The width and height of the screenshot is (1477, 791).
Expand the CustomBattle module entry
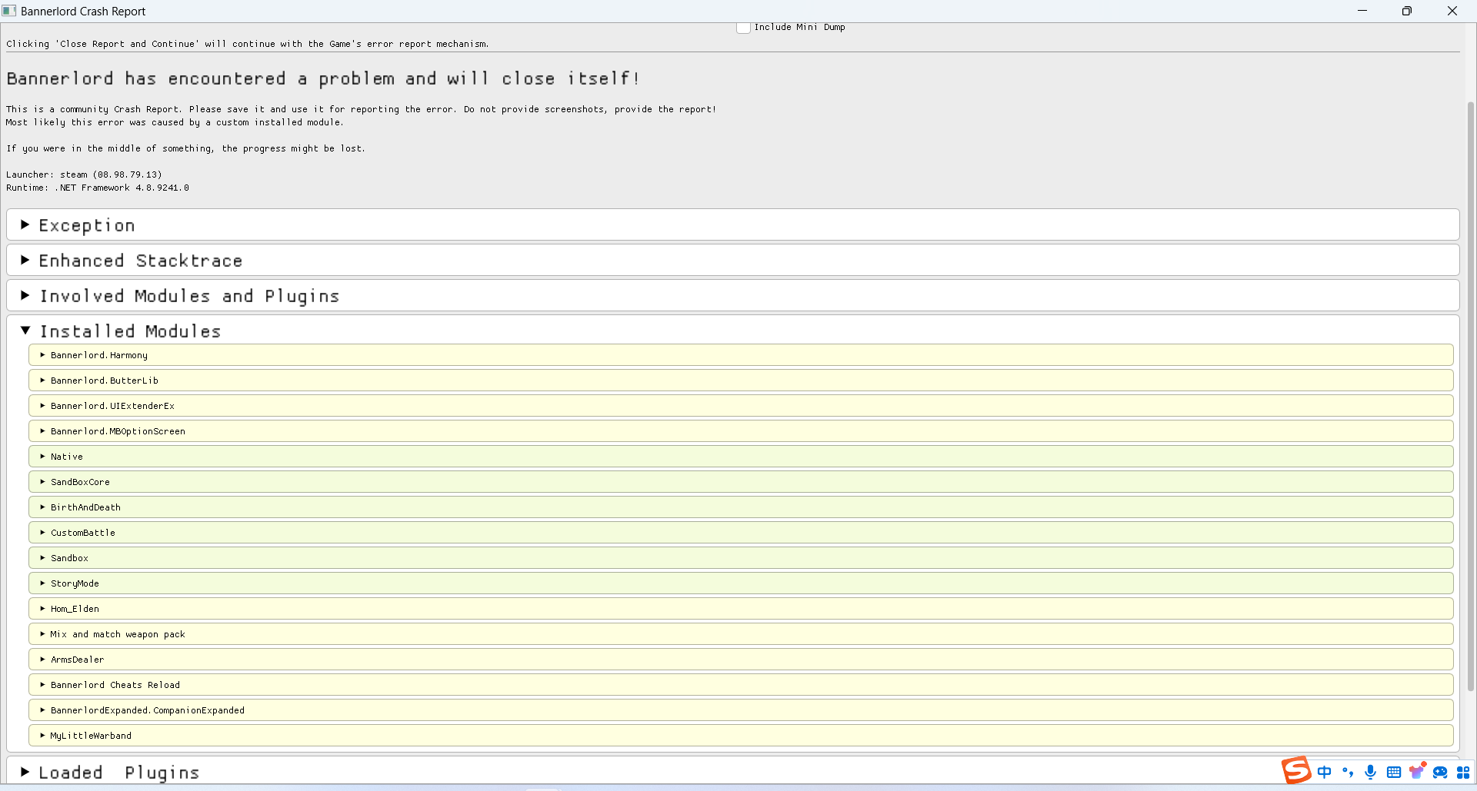741,533
